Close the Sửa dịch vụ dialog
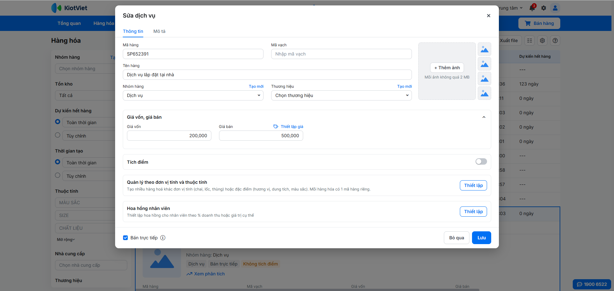Screen dimensions: 614x291 tap(489, 16)
